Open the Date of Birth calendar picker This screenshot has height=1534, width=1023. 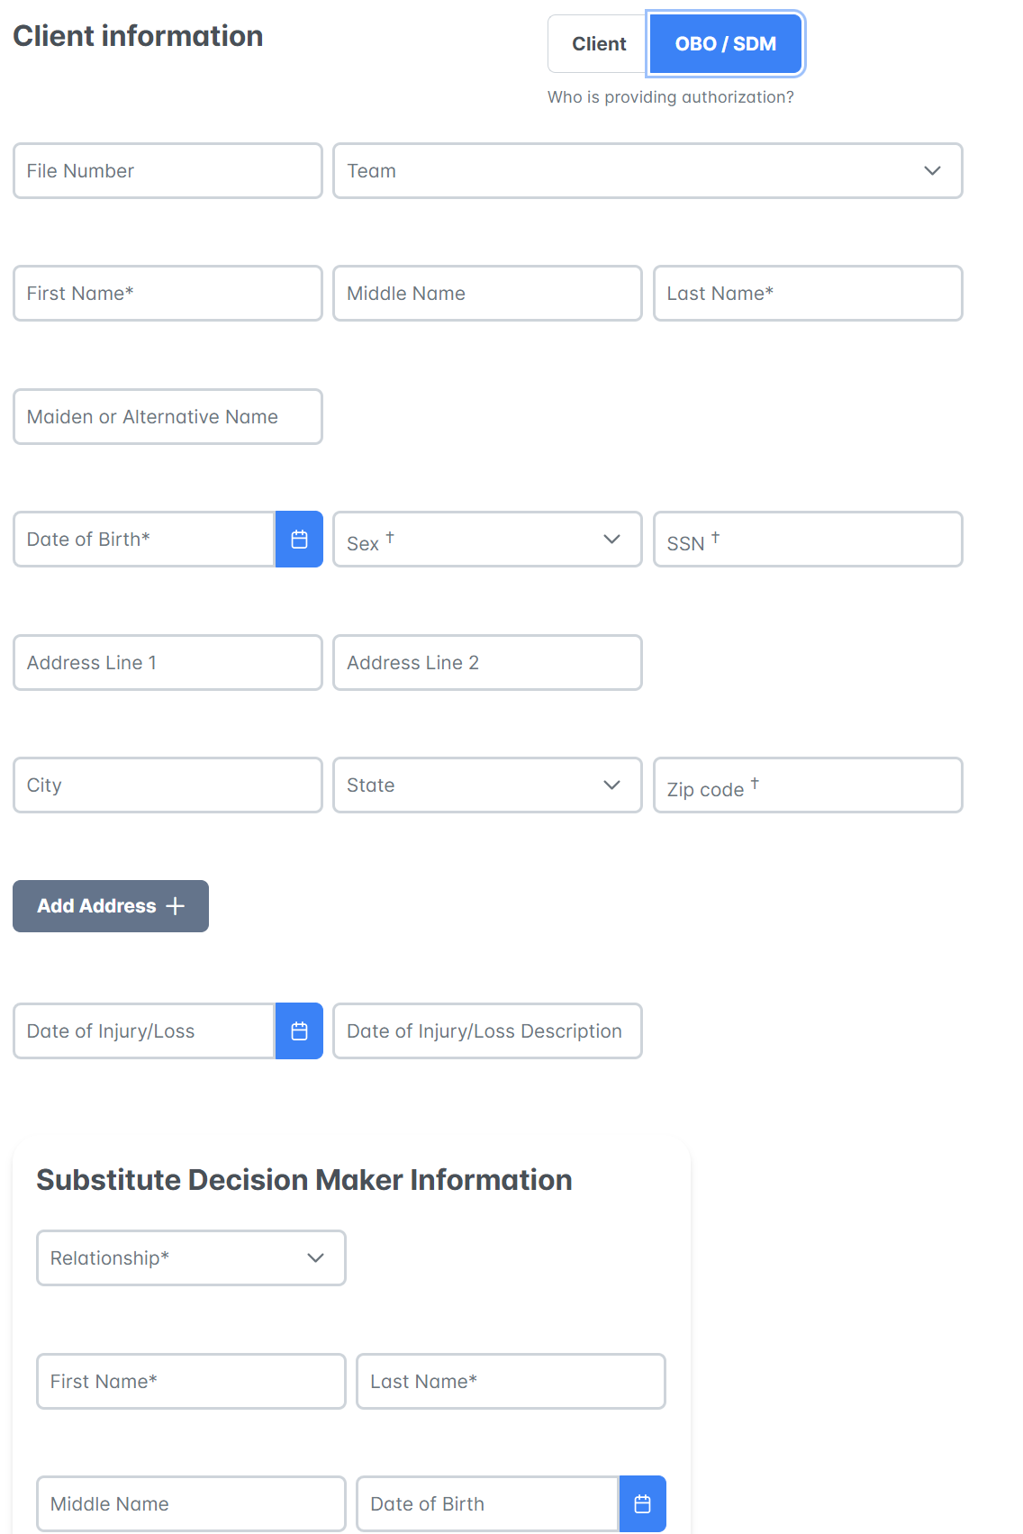[x=299, y=540]
